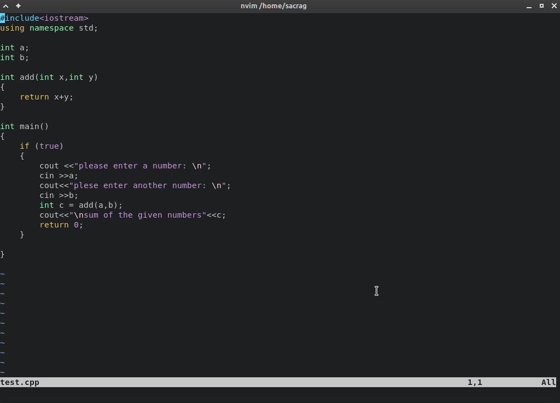This screenshot has width=560, height=403.
Task: Click the closing brace of main
Action: pos(2,254)
